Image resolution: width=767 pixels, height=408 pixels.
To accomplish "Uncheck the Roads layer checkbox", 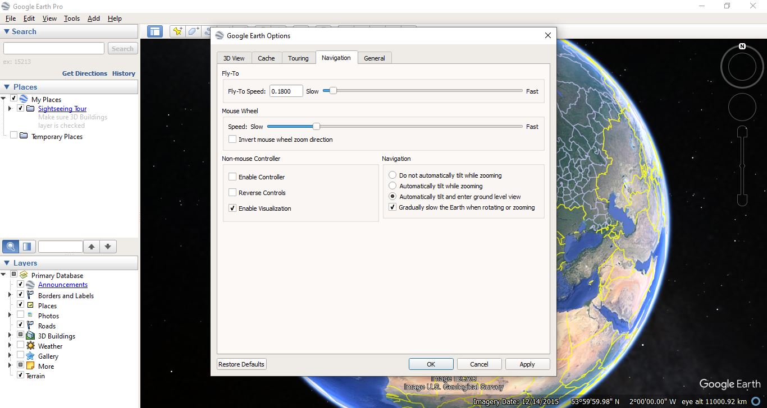I will [x=20, y=325].
